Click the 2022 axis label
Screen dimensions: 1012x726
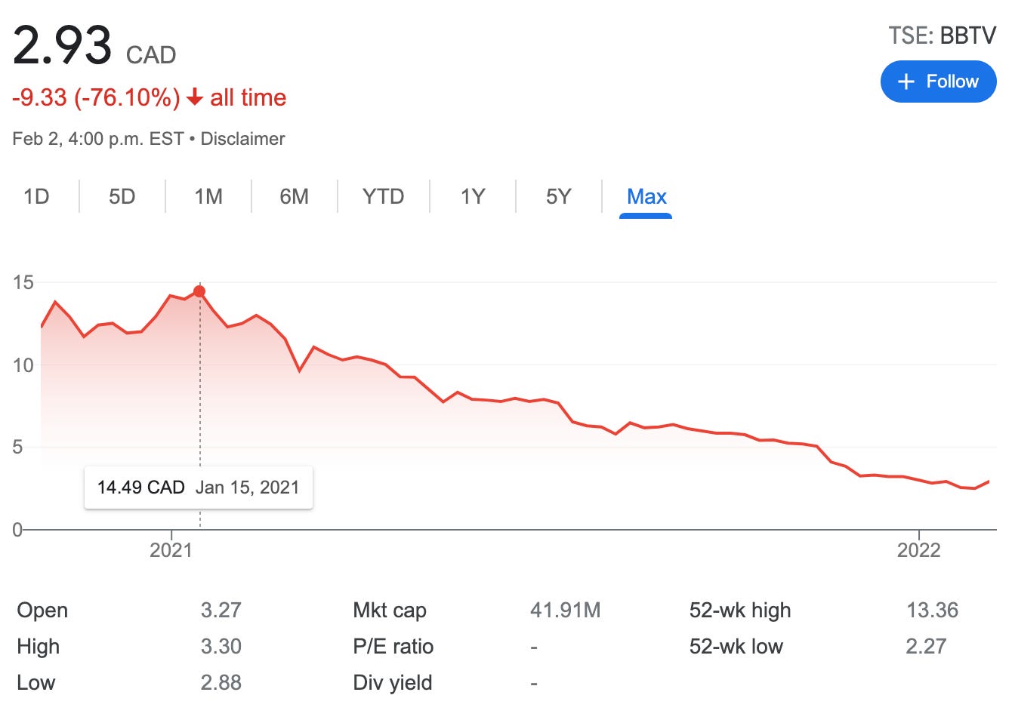tap(920, 550)
